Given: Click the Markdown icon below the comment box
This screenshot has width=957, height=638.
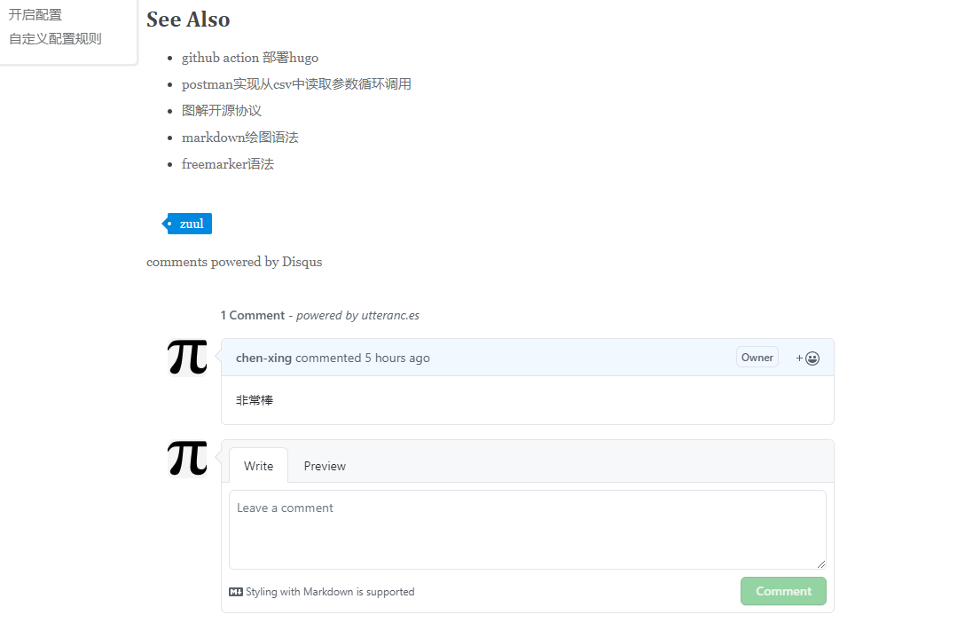Looking at the screenshot, I should point(236,592).
